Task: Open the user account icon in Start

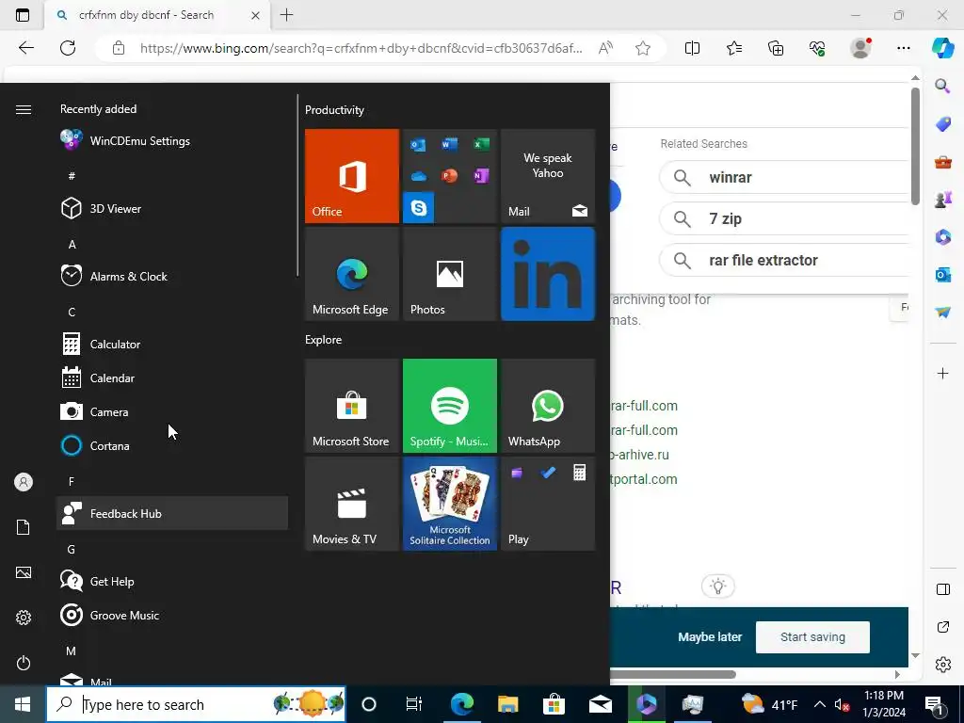Action: coord(24,482)
